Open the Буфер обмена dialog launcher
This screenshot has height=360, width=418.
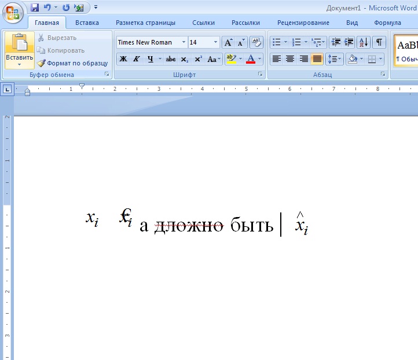pos(107,74)
